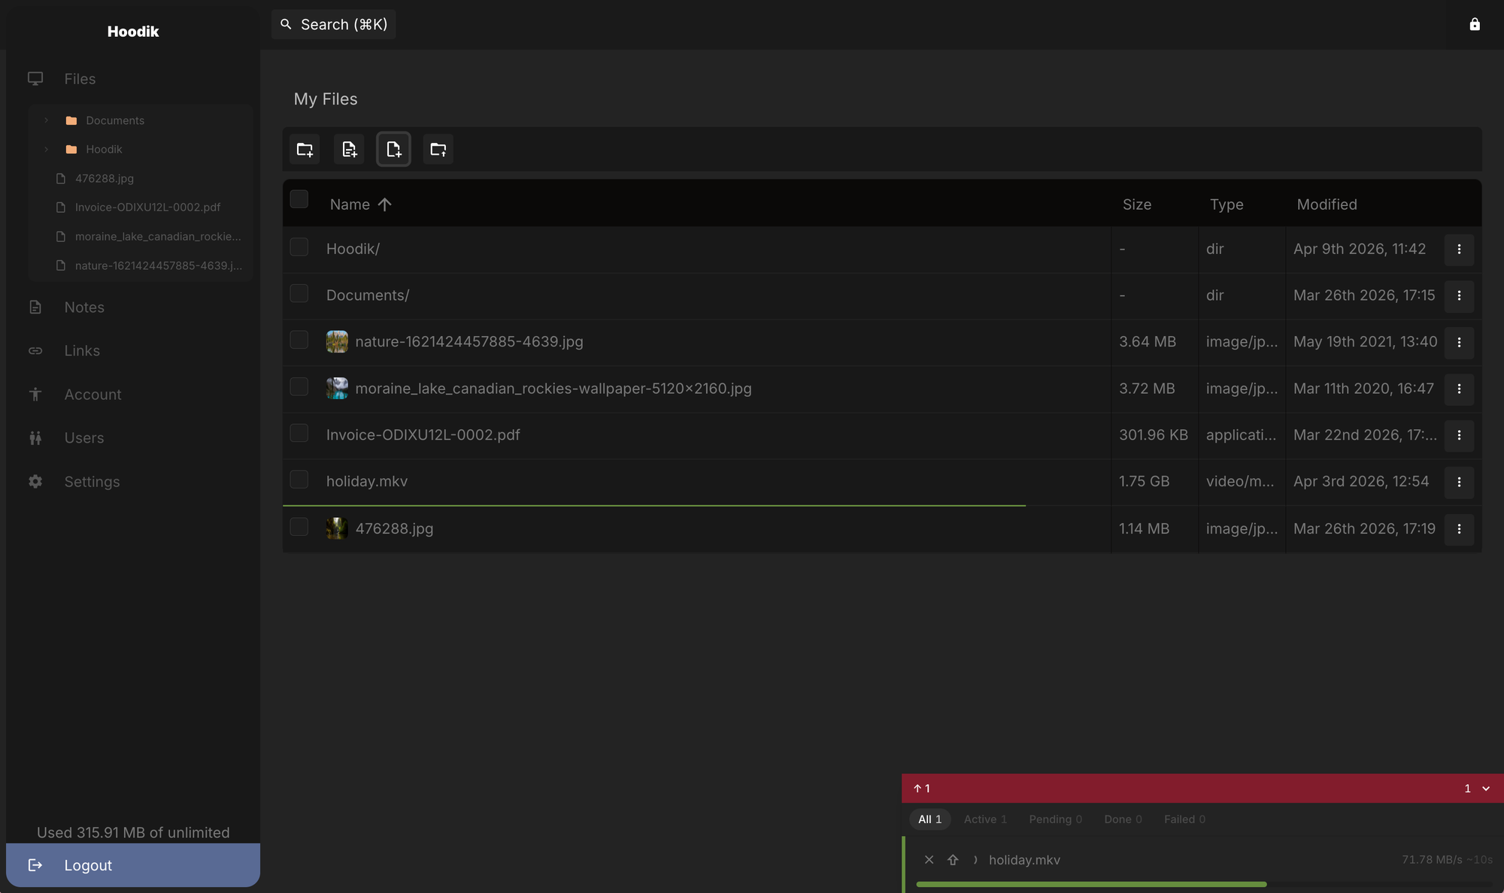Click the upload folder toolbar icon
The width and height of the screenshot is (1504, 893).
point(438,150)
